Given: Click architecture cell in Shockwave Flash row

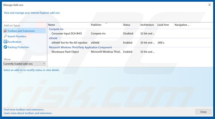Looking at the screenshot, I should click(x=148, y=52).
